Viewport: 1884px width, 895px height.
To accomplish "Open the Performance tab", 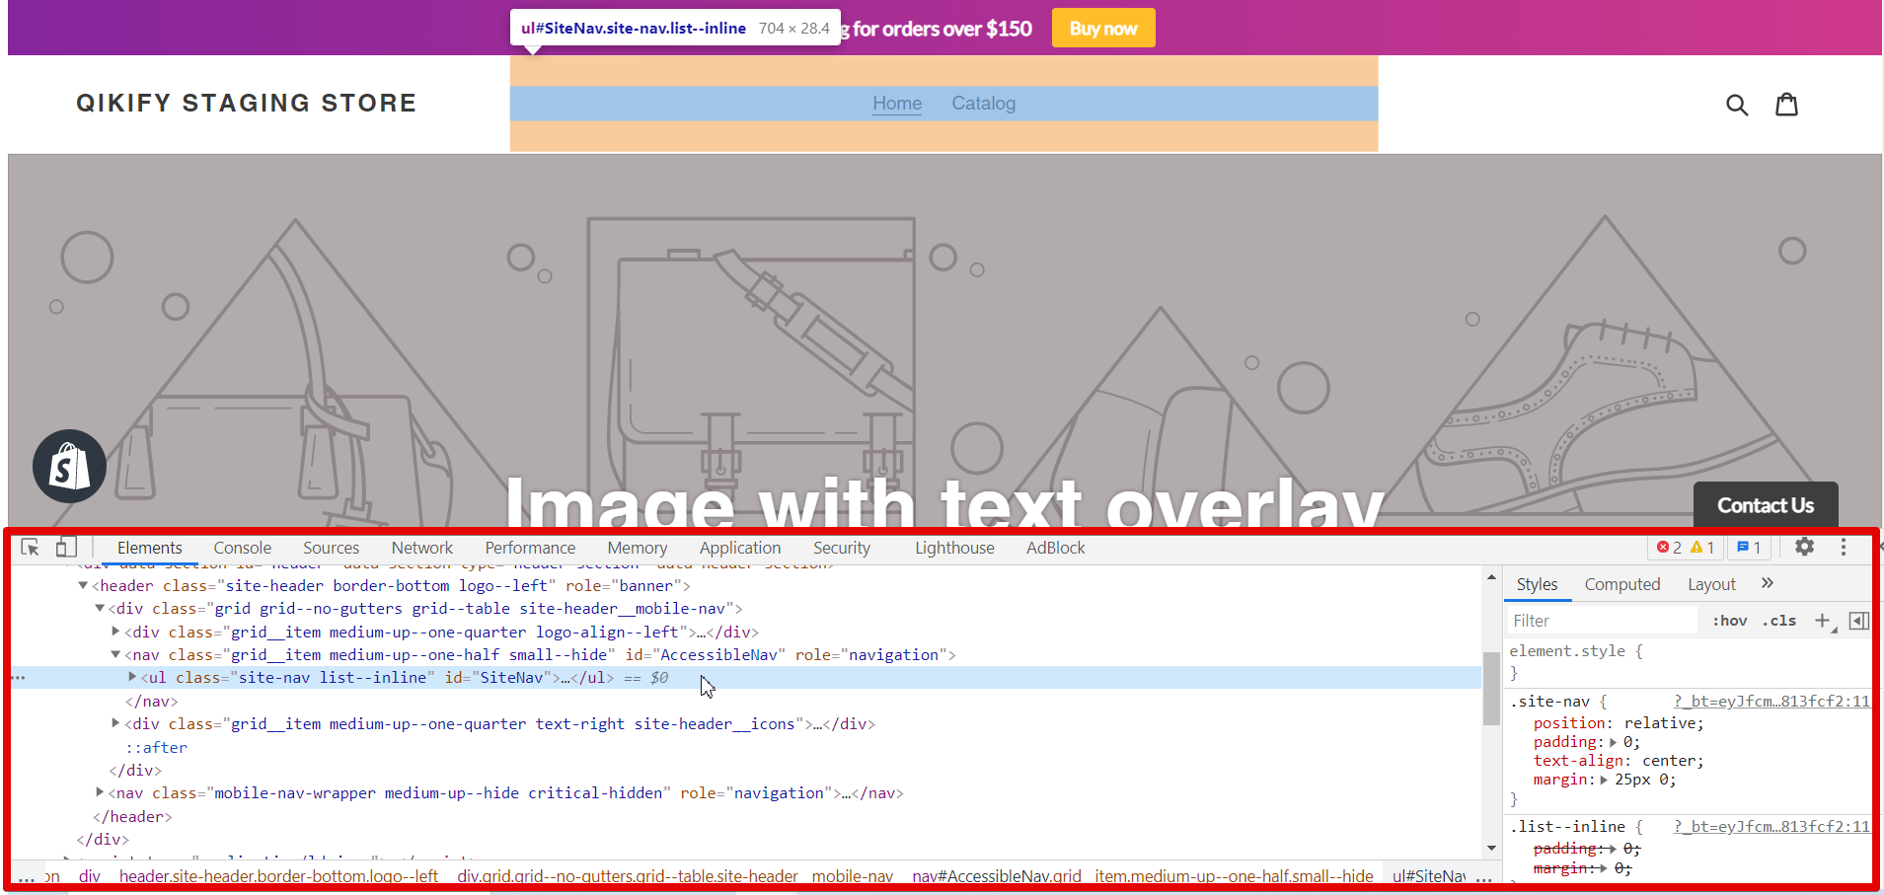I will pyautogui.click(x=530, y=548).
